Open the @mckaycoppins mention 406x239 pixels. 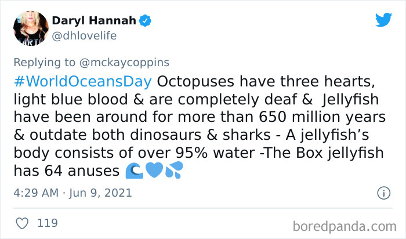[124, 63]
